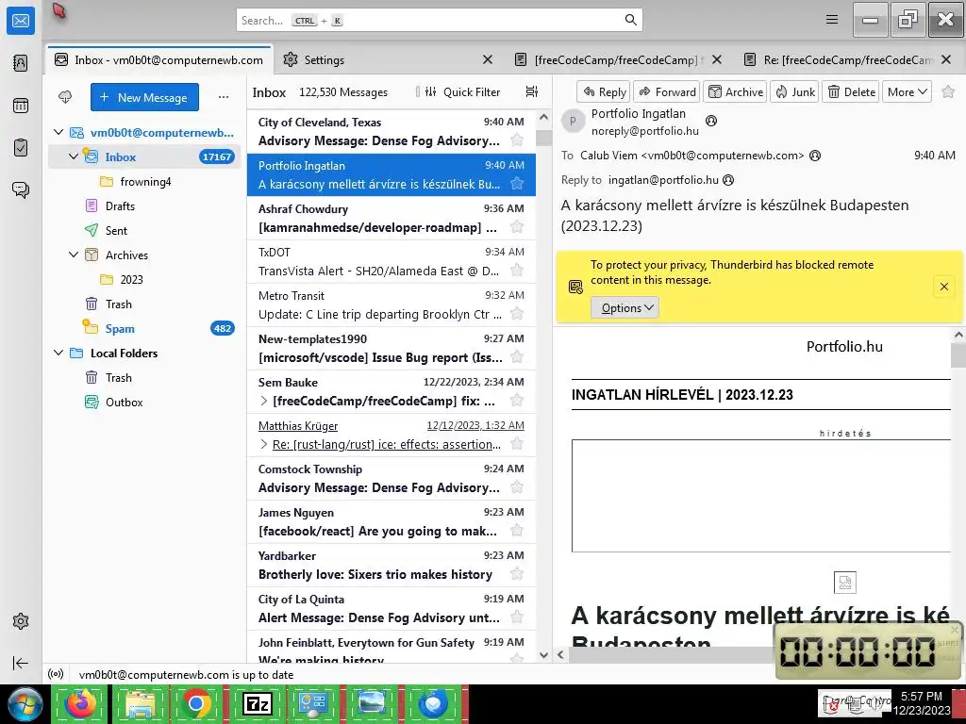Open the Tasks space
This screenshot has height=724, width=966.
[21, 148]
